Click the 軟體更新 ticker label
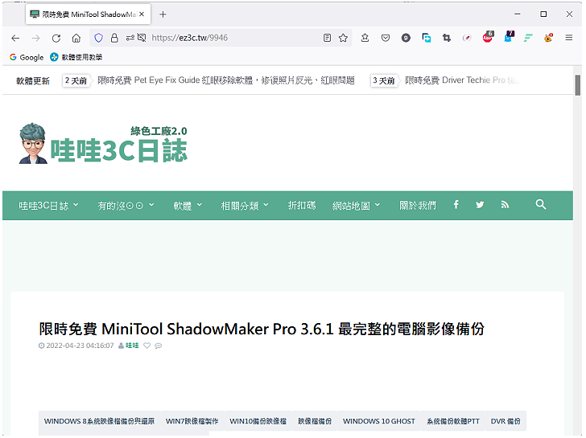586x438 pixels. pos(33,80)
